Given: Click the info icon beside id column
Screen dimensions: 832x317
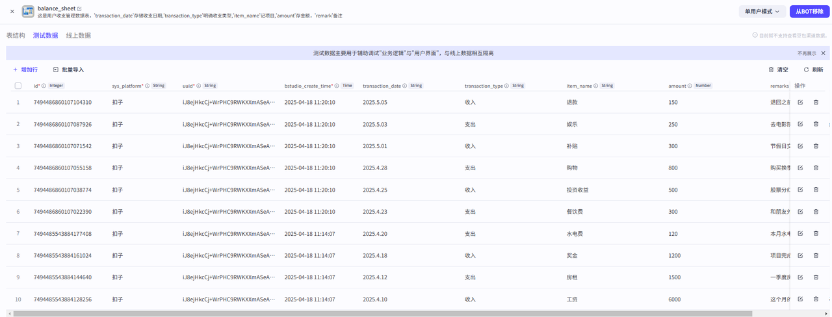Looking at the screenshot, I should (x=44, y=86).
